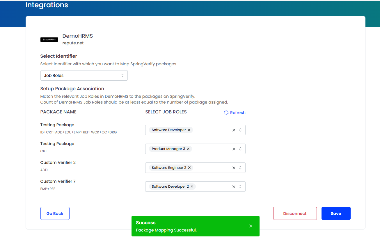Expand job roles dropdown for Custom Verifier 7

240,187
